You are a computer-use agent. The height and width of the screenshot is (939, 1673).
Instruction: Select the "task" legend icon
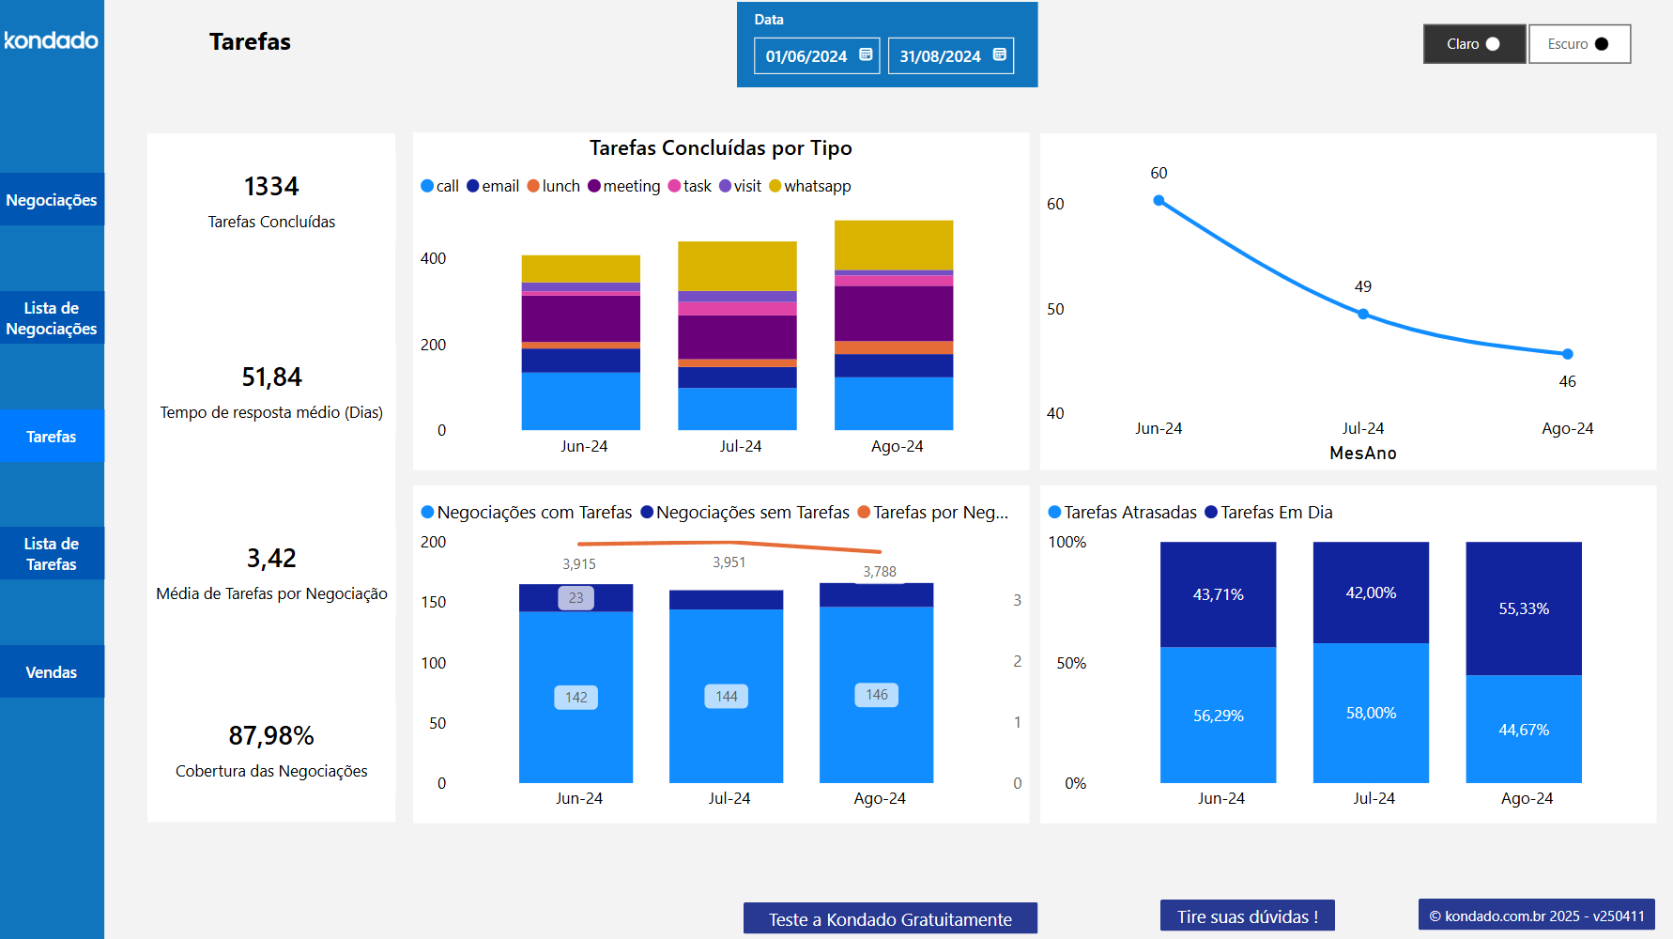pos(672,186)
